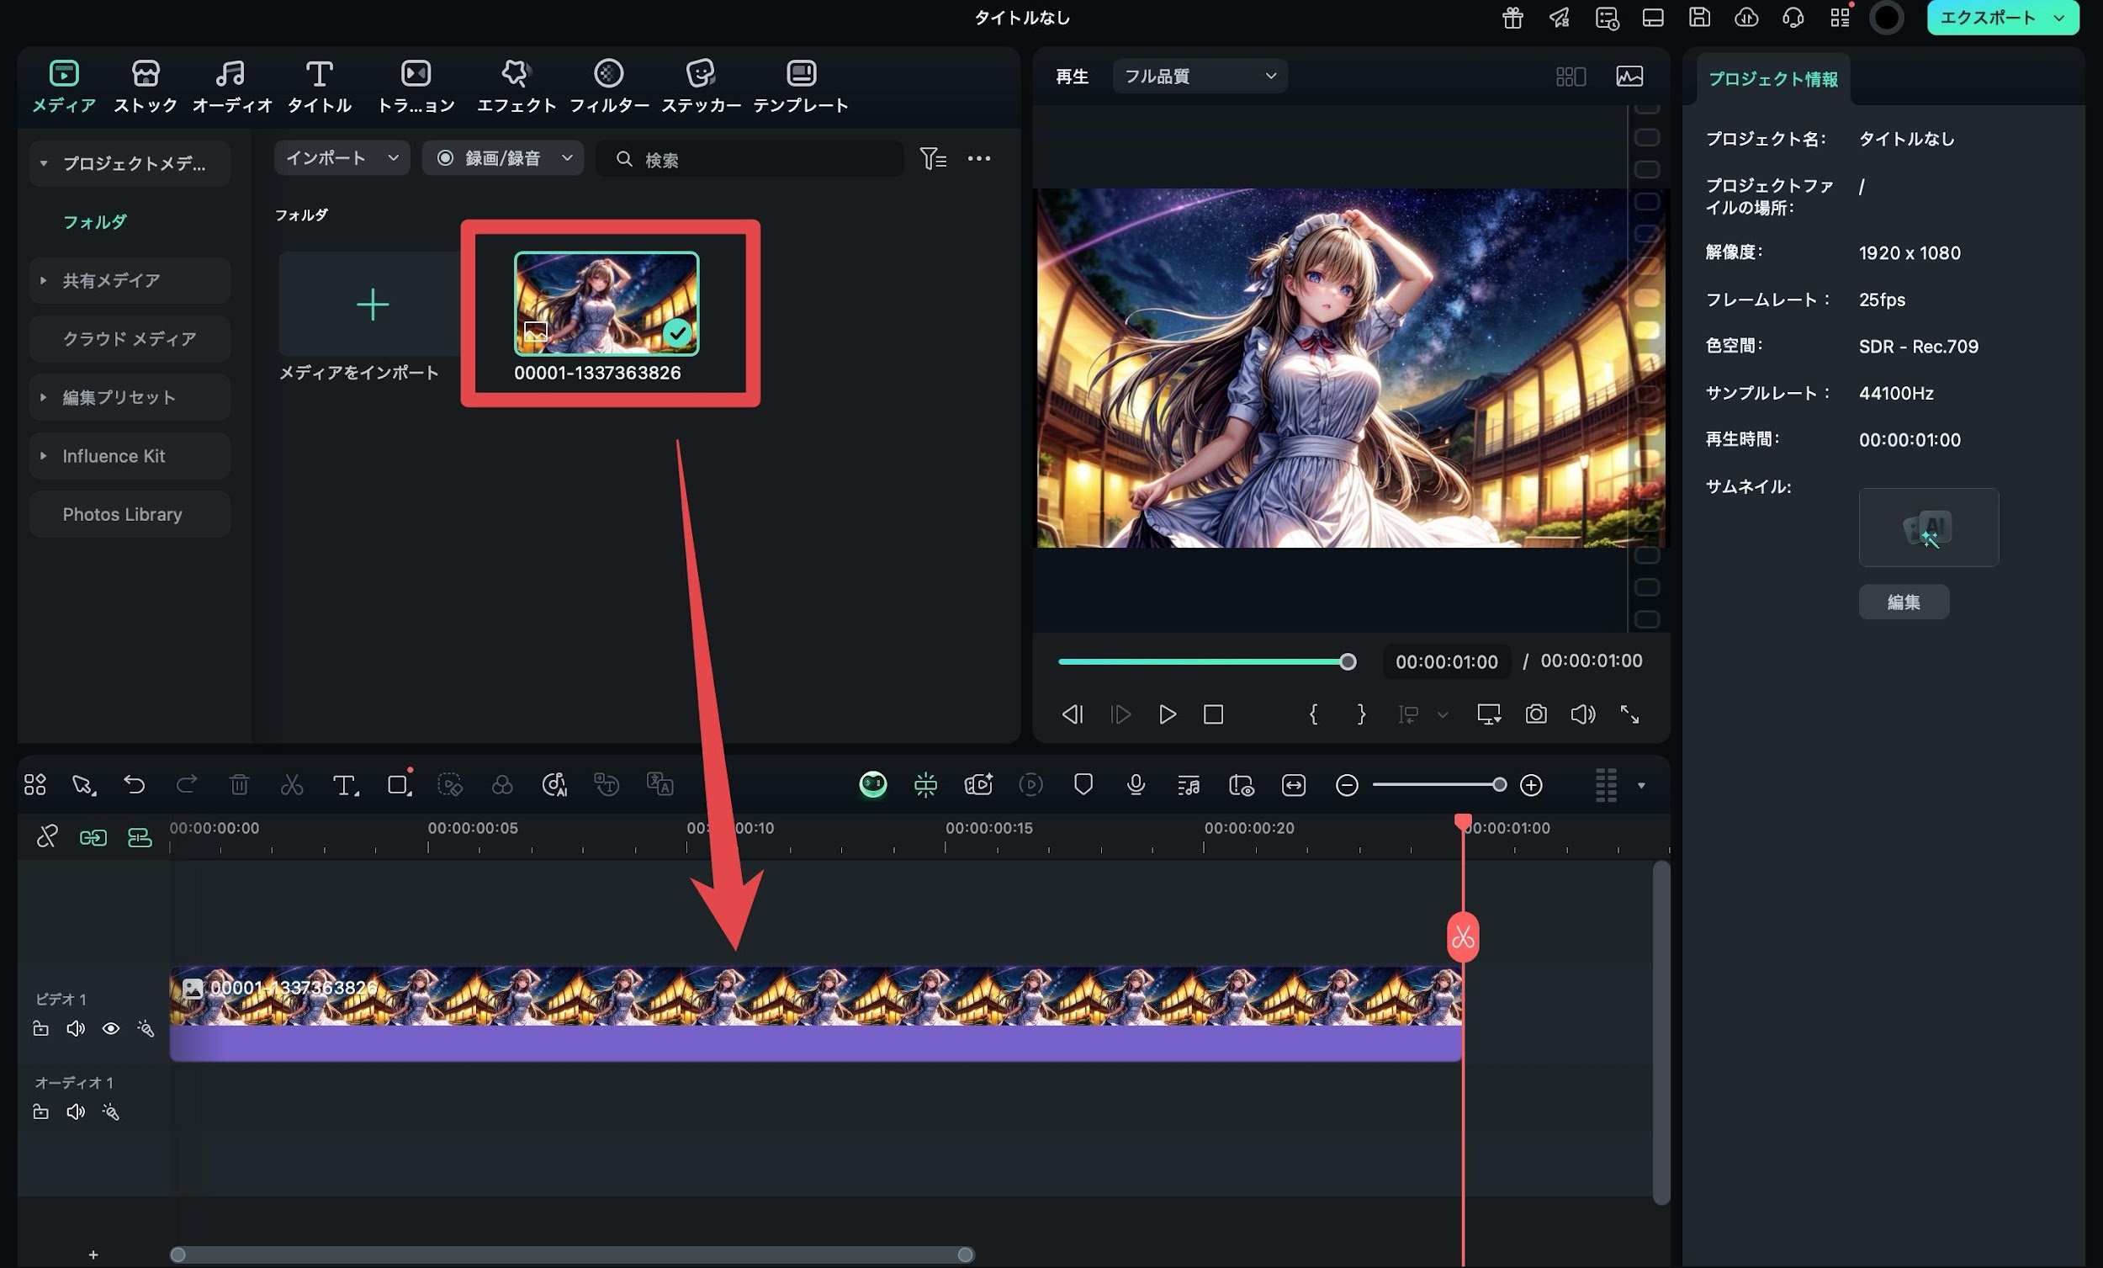The image size is (2103, 1268).
Task: Click the marker shield icon in the timeline toolbar
Action: pyautogui.click(x=1083, y=784)
